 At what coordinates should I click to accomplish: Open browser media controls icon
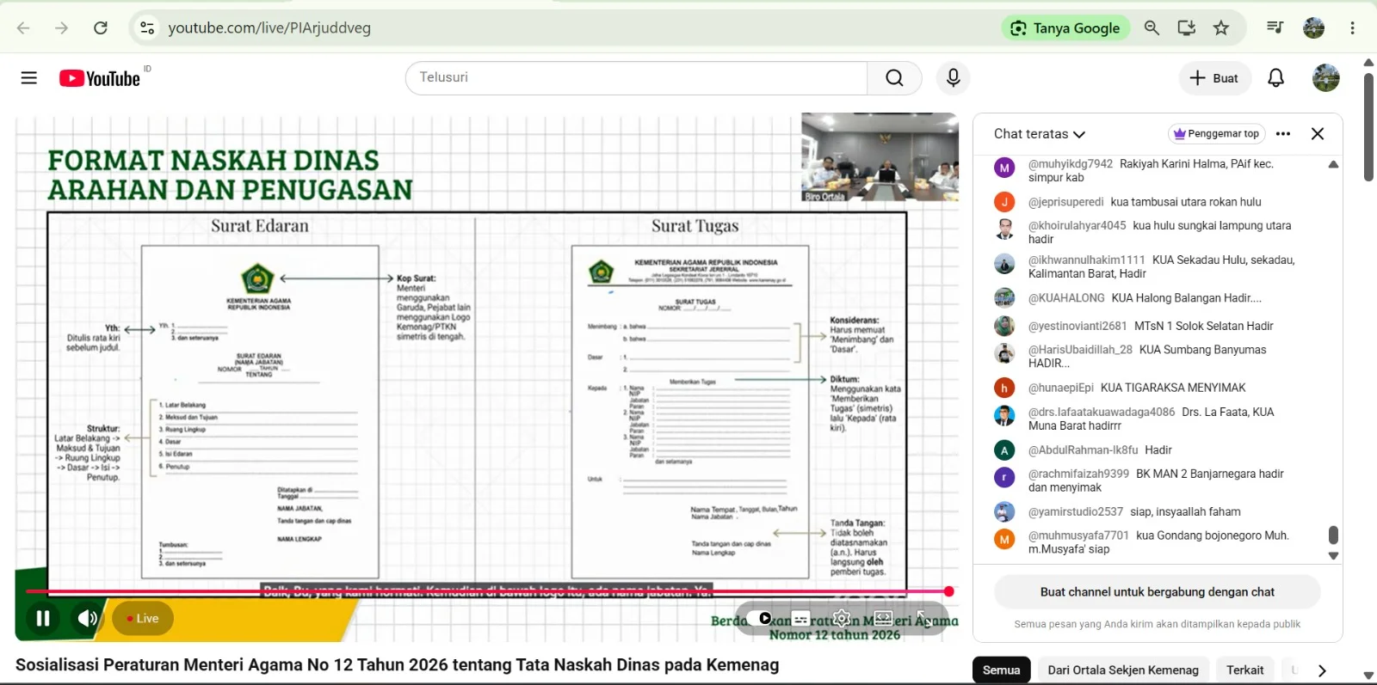click(1275, 28)
